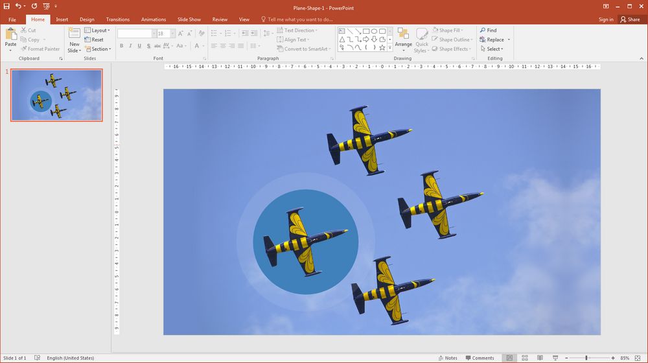The image size is (648, 363).
Task: Select the Text Box shape
Action: click(341, 31)
